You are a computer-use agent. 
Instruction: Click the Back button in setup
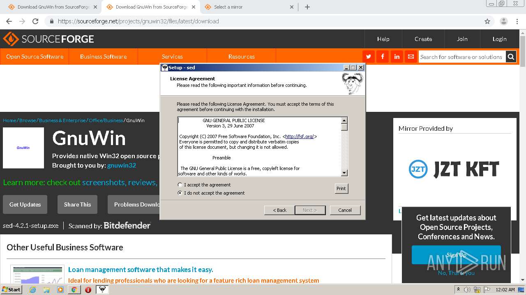click(279, 210)
